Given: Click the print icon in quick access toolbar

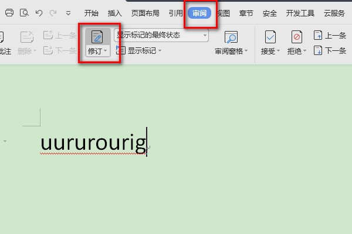Looking at the screenshot, I should pos(9,13).
